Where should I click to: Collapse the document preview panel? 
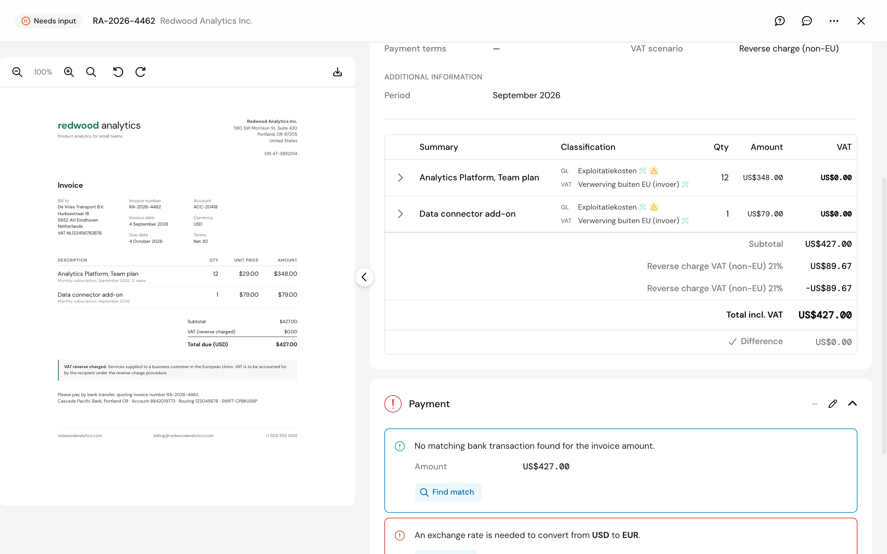click(x=364, y=277)
